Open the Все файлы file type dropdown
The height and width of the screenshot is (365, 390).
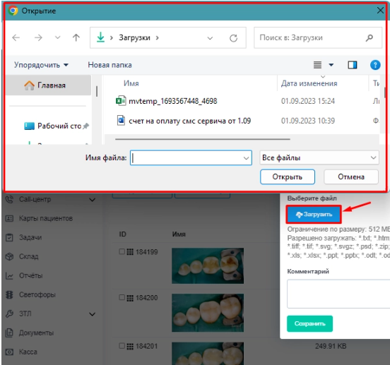click(319, 157)
